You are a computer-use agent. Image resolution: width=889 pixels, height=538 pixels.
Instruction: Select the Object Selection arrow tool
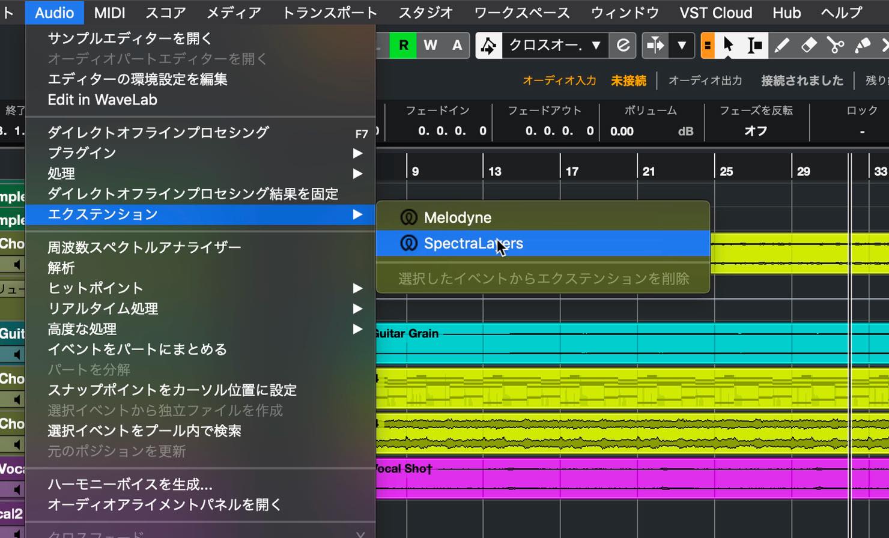pos(728,46)
